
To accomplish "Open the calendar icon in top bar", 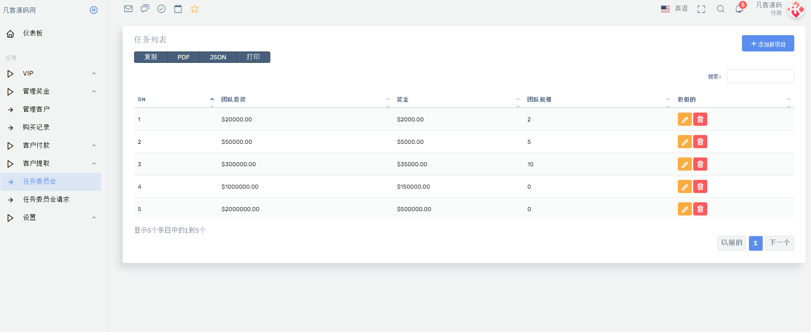I will tap(178, 9).
